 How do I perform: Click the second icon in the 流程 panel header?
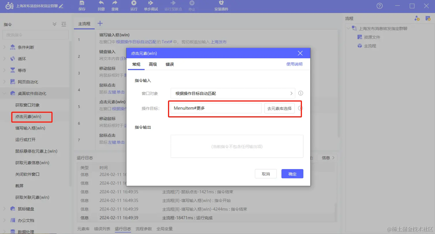pos(428,18)
